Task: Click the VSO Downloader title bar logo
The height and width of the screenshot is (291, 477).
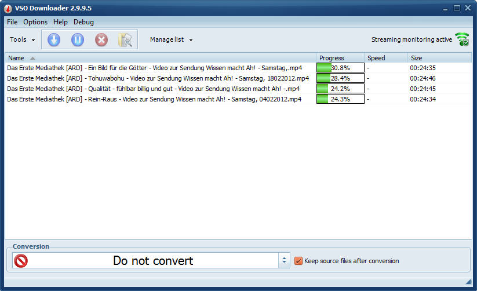Action: pos(8,9)
